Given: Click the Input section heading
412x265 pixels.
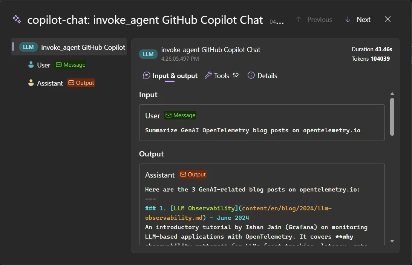Looking at the screenshot, I should pos(148,95).
